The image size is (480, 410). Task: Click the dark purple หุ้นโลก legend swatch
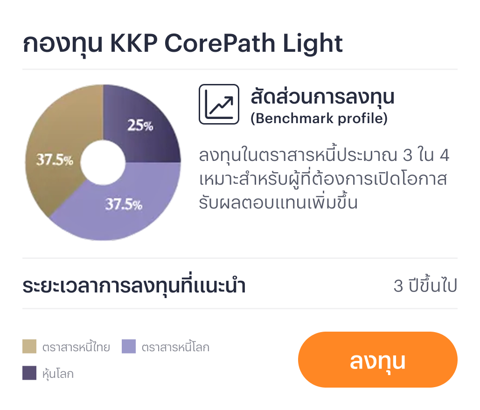(x=29, y=373)
